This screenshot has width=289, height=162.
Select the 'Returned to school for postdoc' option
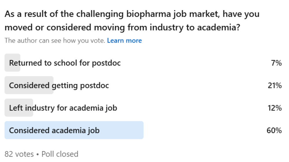coord(65,63)
